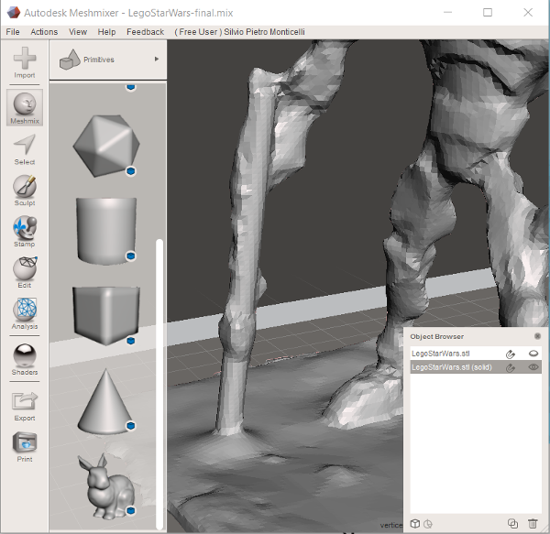Open the Sculpt tool

(x=25, y=191)
